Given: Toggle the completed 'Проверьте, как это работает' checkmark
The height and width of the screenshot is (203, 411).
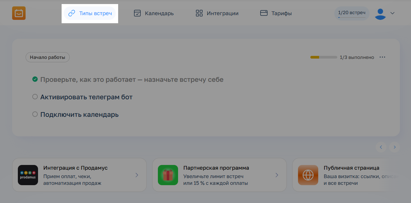Looking at the screenshot, I should click(x=35, y=79).
